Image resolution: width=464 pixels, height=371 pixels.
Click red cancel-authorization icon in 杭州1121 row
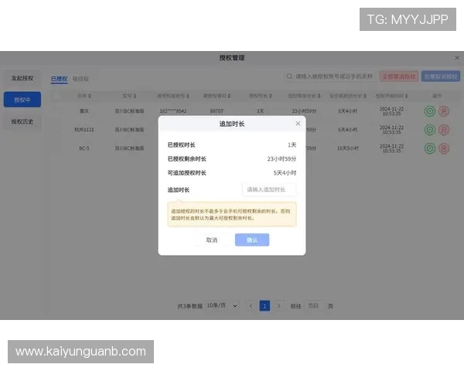444,130
